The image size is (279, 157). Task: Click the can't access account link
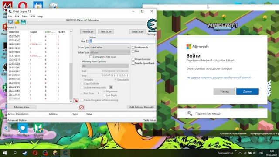[x=219, y=78]
